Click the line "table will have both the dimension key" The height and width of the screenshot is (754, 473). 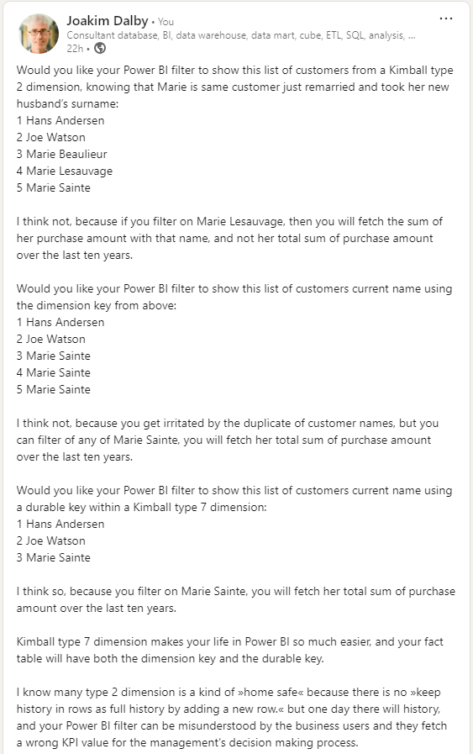coord(171,658)
